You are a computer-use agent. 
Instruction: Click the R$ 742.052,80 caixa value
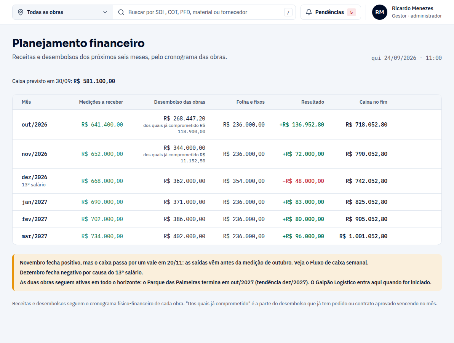pyautogui.click(x=366, y=181)
